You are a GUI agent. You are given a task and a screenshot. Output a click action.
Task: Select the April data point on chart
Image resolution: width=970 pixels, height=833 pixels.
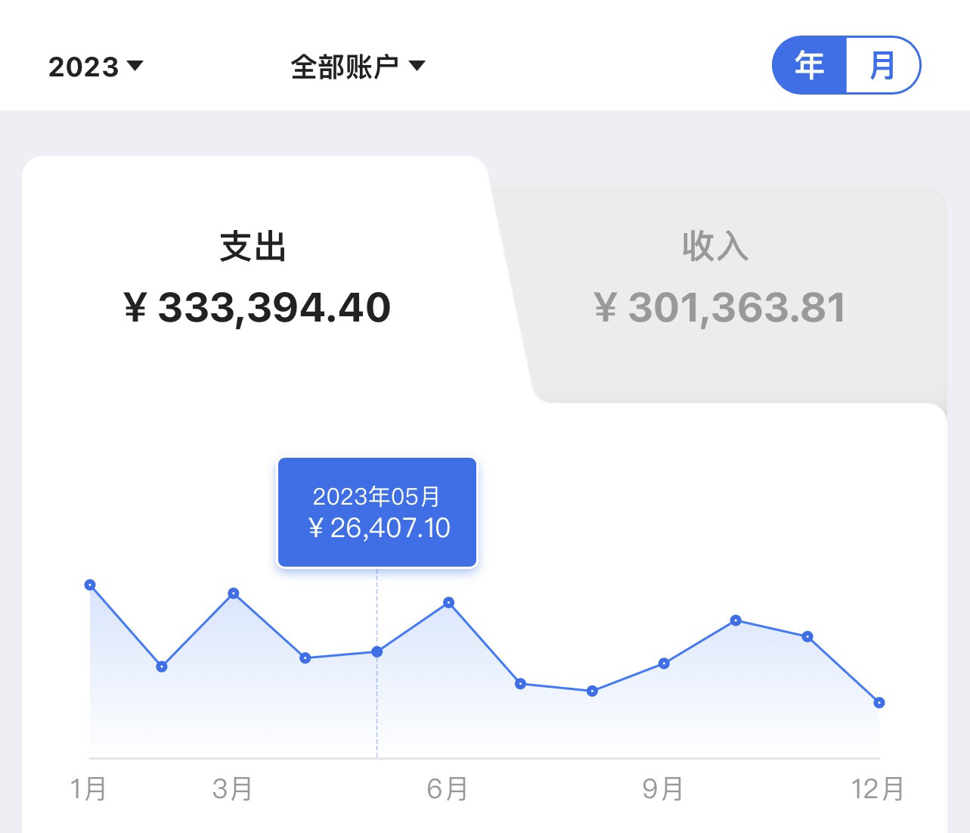point(305,658)
